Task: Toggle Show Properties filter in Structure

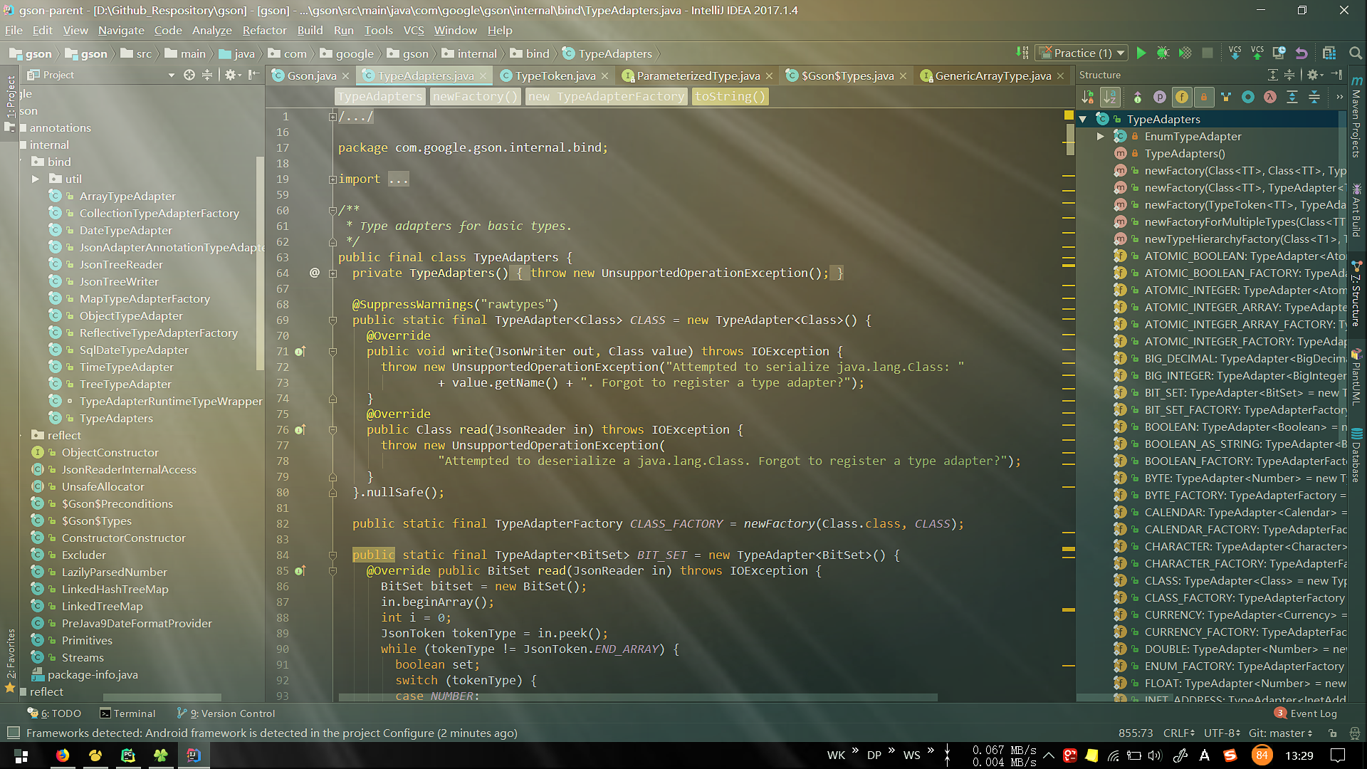Action: (1160, 97)
